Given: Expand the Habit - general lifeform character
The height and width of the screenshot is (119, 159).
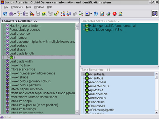Looking at the screenshot, I should [x=7, y=26].
